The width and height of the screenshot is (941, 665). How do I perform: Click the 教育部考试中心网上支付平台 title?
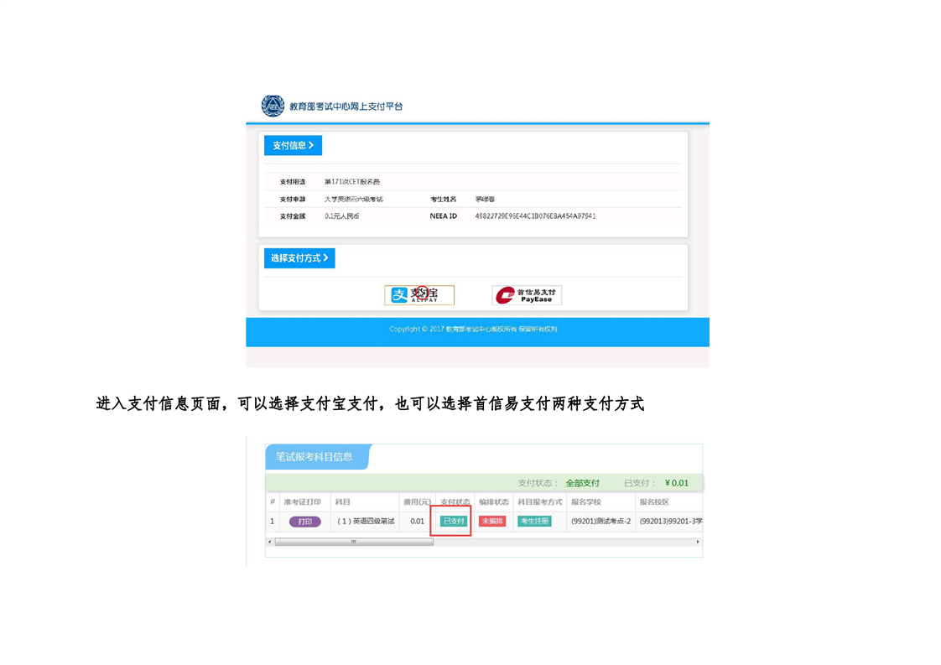[346, 107]
